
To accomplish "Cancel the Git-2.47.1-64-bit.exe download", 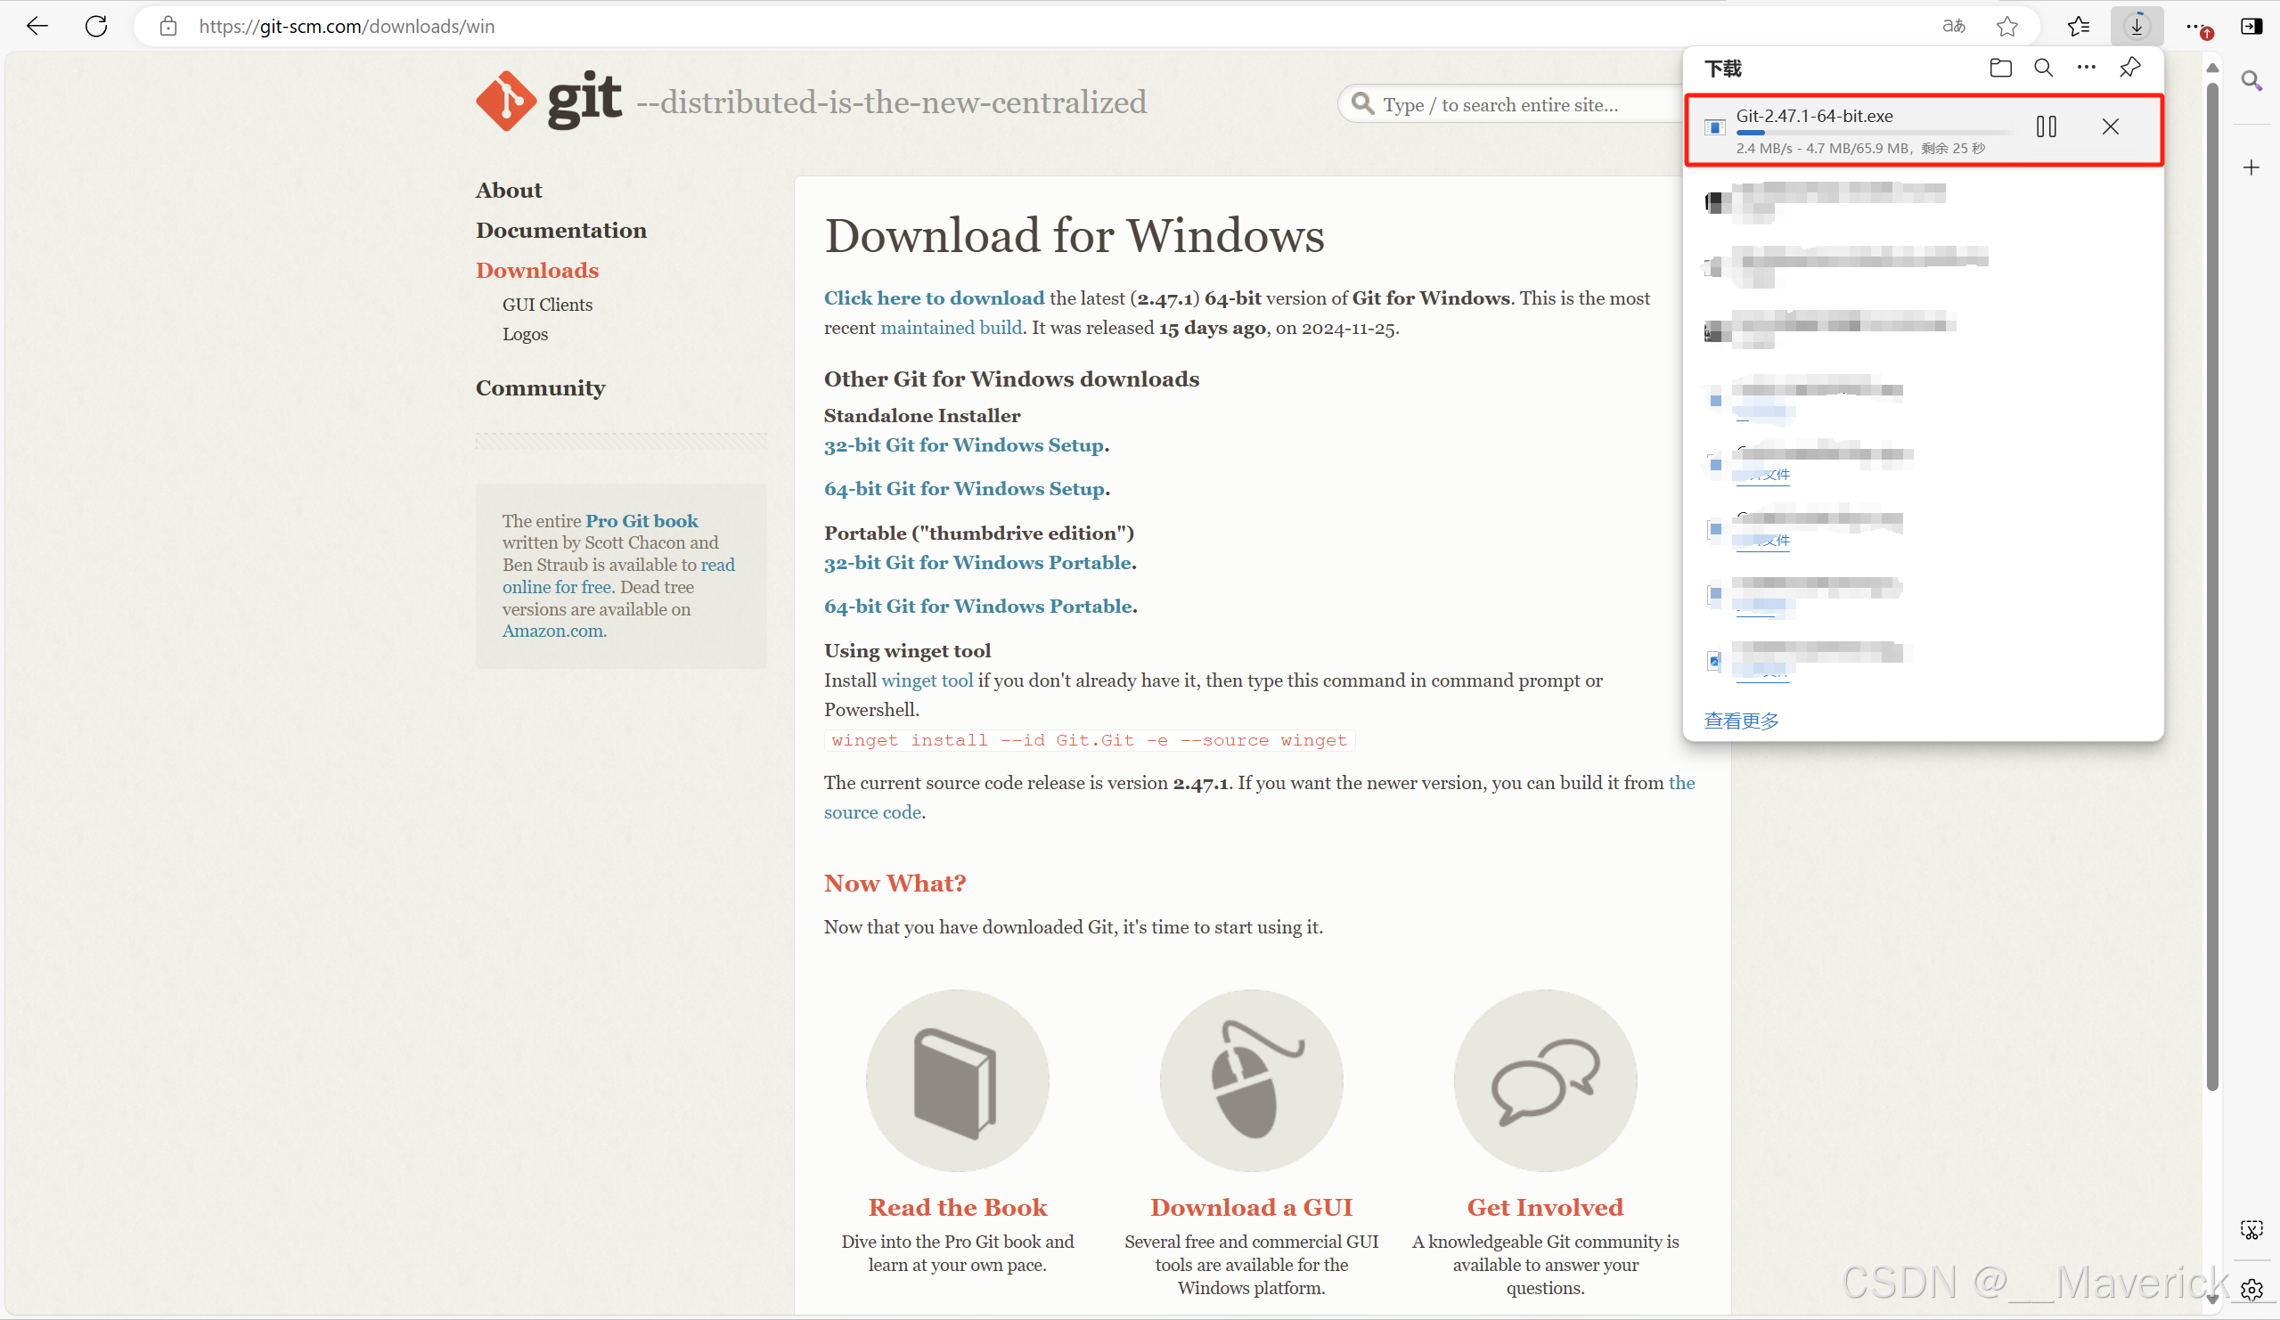I will 2110,126.
